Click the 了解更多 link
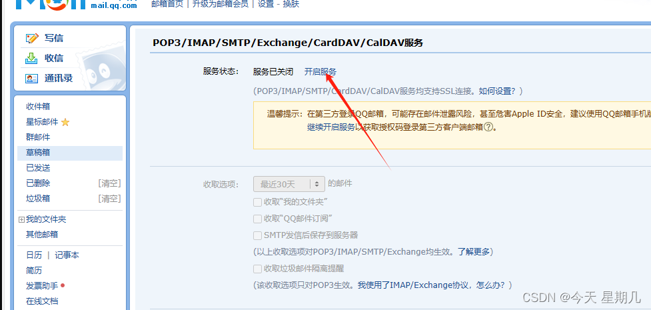The height and width of the screenshot is (310, 651). tap(474, 252)
